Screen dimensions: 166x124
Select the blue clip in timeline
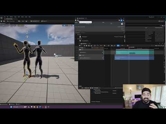click(x=134, y=58)
